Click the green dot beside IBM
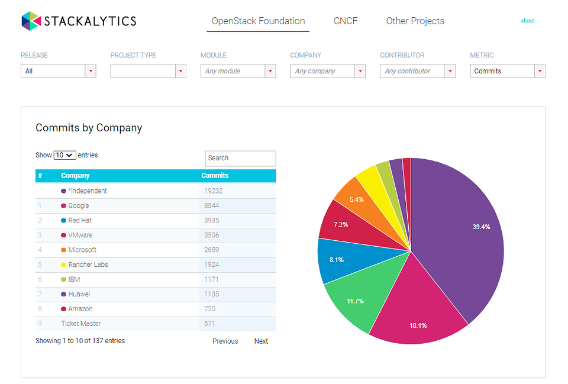Image resolution: width=568 pixels, height=384 pixels. click(x=63, y=279)
